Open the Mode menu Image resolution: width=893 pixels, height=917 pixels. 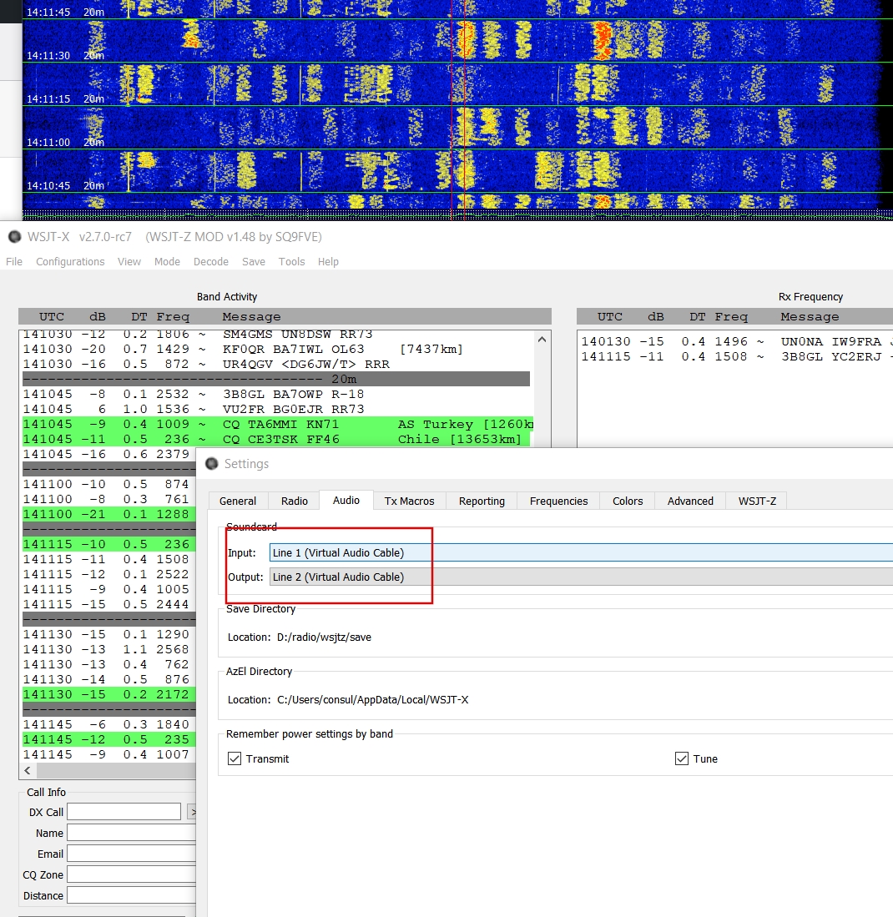[167, 262]
